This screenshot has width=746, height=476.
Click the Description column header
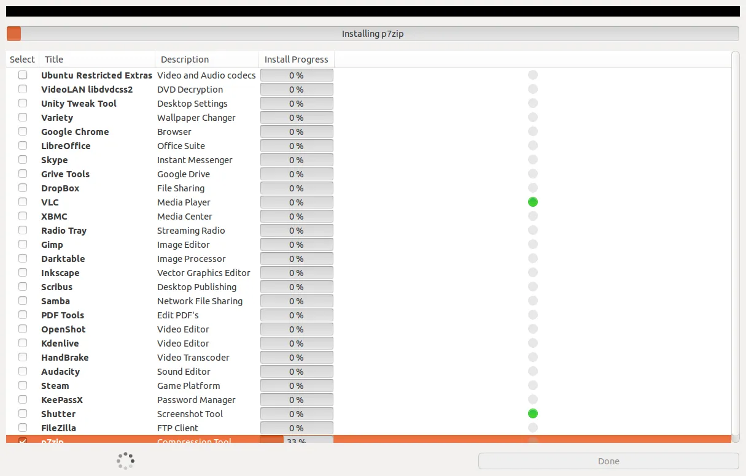coord(207,60)
